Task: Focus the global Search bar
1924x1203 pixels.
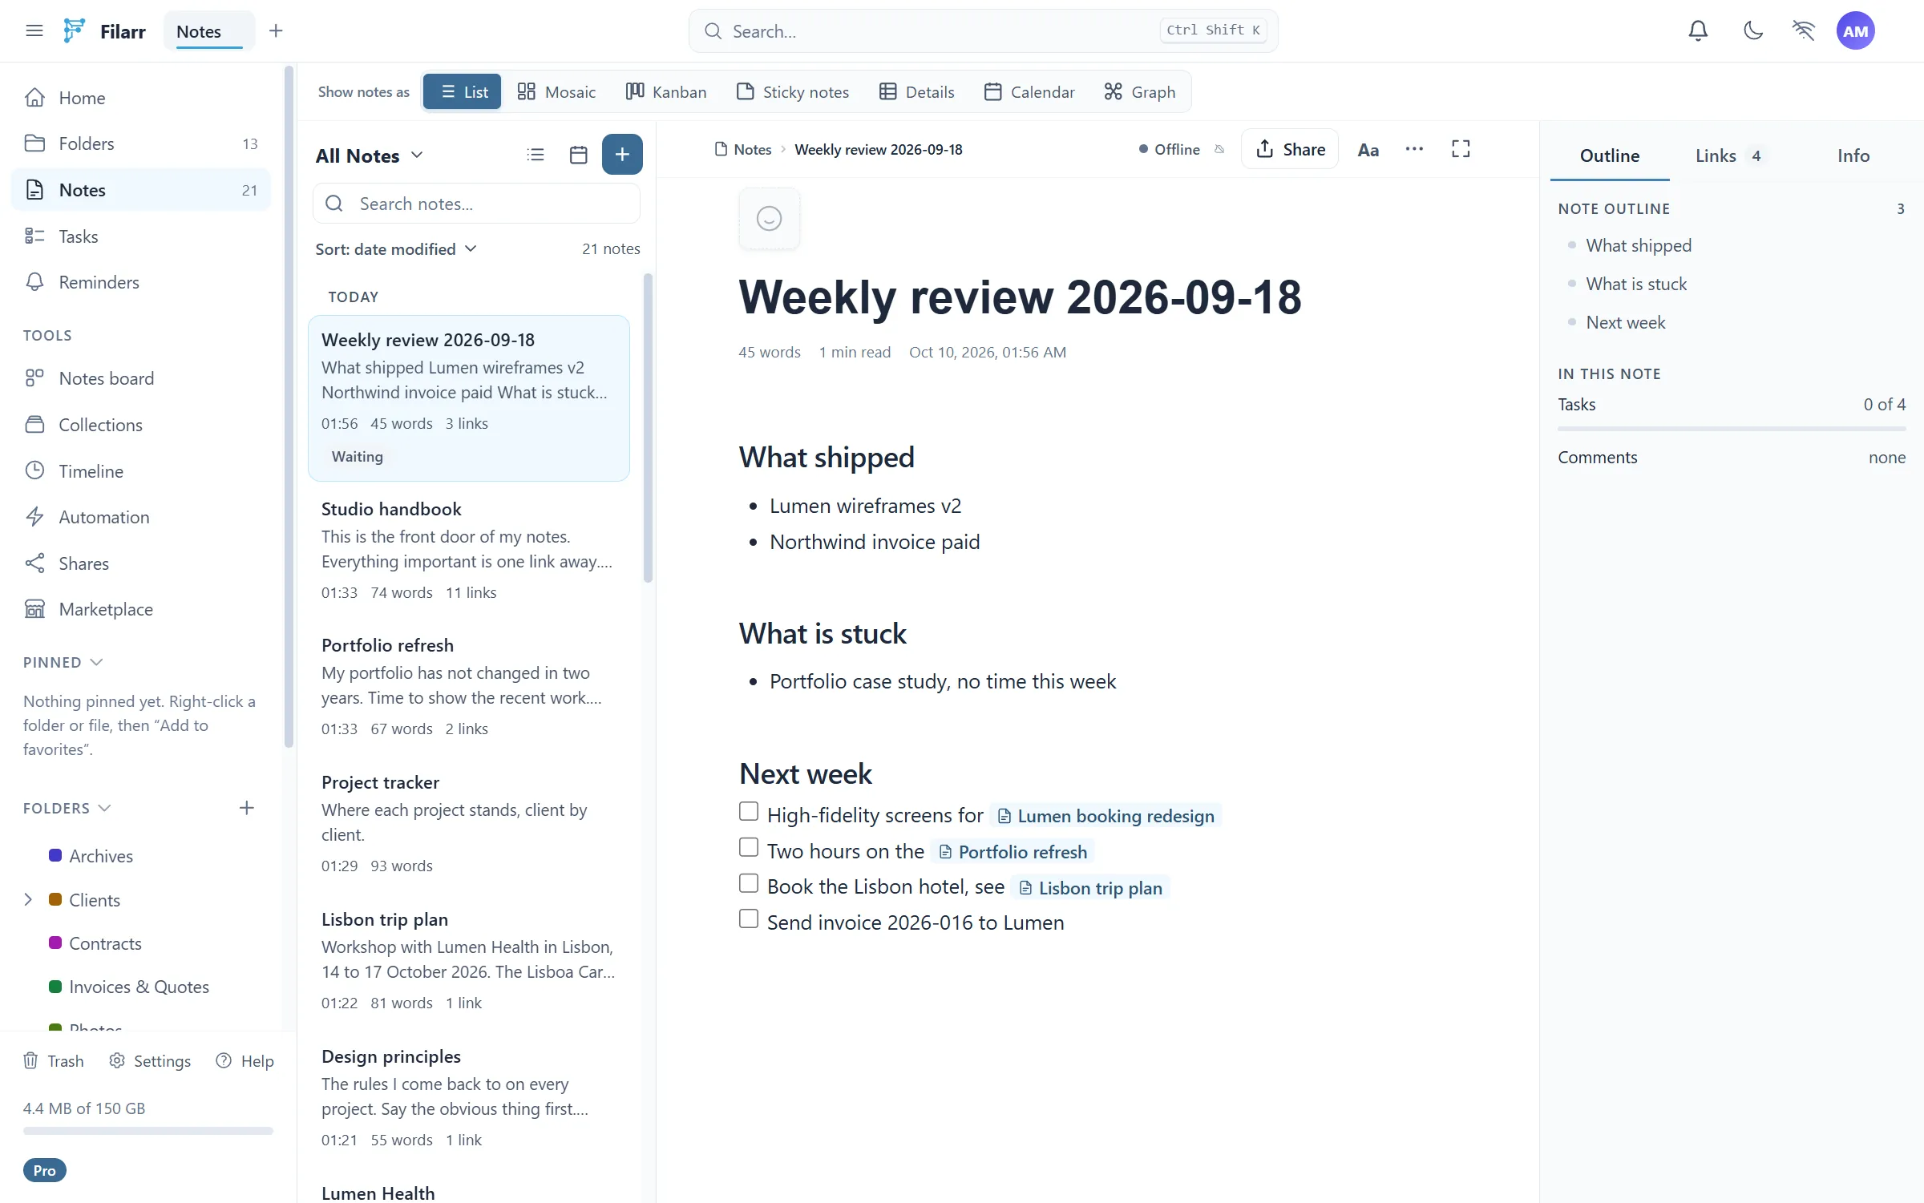Action: pyautogui.click(x=983, y=31)
